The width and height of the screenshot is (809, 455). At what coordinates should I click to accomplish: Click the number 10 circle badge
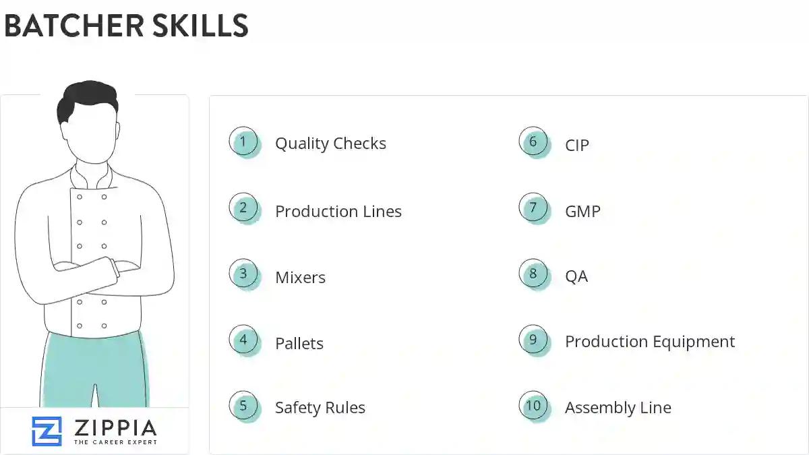[x=533, y=406]
